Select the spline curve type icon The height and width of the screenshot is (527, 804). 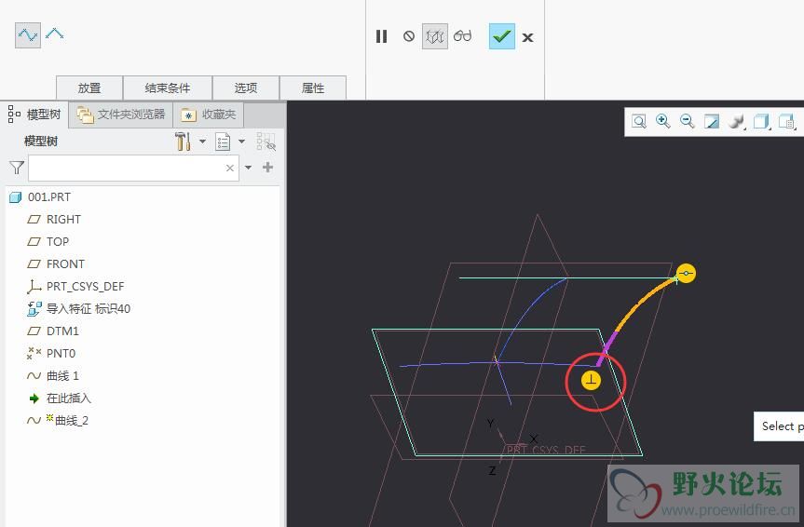tap(28, 35)
